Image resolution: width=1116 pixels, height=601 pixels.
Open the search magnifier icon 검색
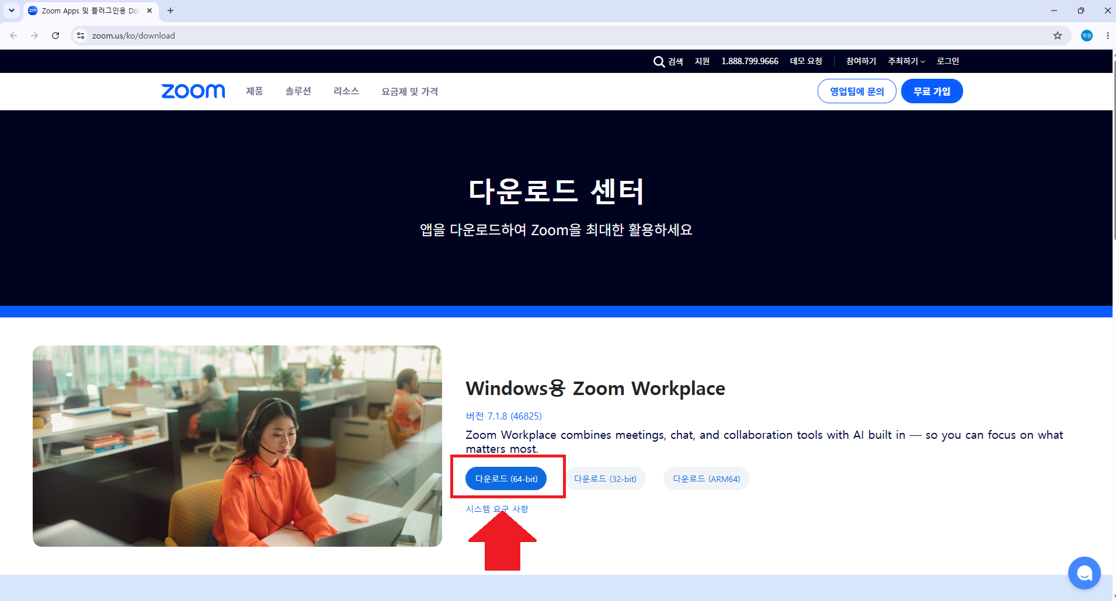(x=668, y=61)
